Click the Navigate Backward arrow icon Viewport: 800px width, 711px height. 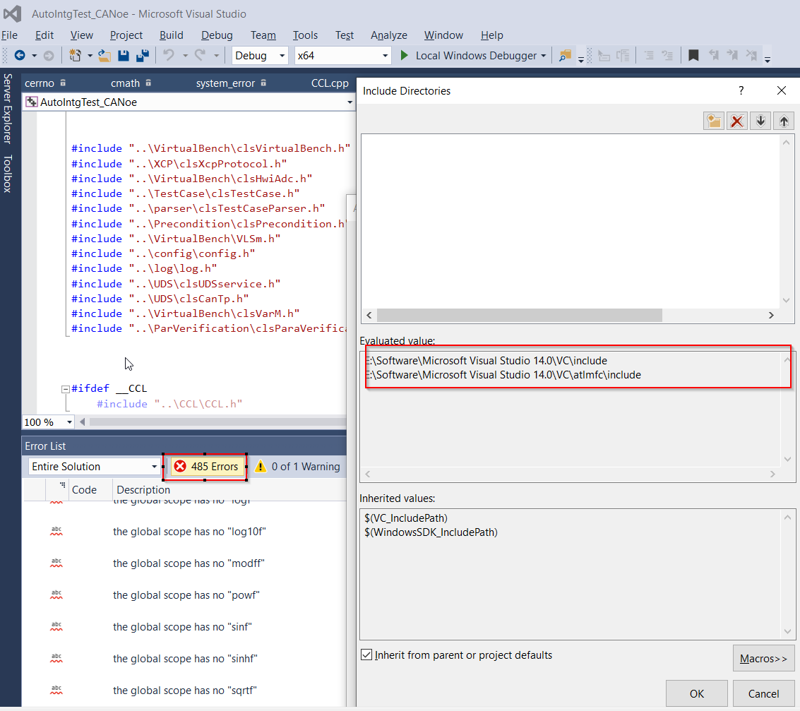[19, 56]
